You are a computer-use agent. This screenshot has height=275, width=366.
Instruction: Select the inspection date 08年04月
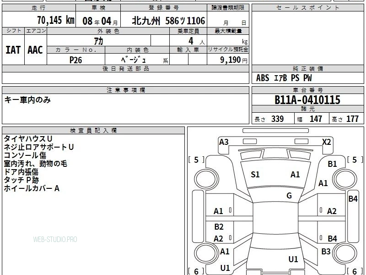tap(100, 21)
